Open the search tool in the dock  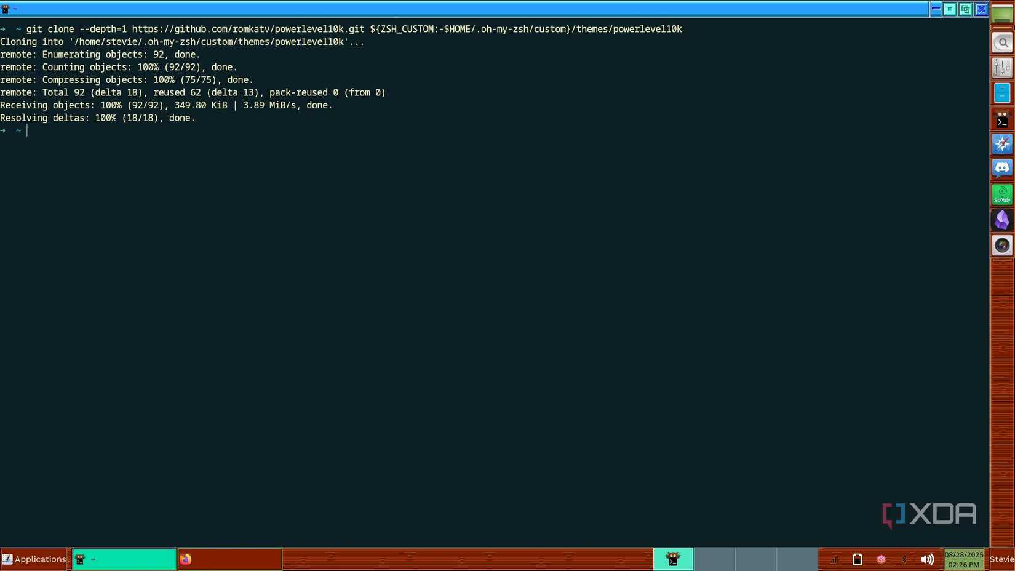(x=1001, y=42)
